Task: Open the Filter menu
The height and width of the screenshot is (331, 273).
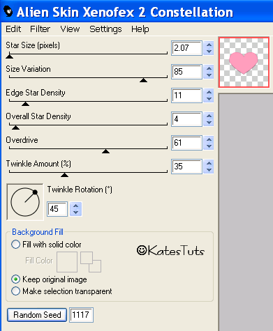Action: point(40,29)
